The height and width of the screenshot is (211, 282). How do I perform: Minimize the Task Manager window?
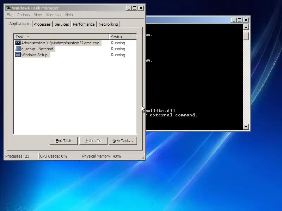pyautogui.click(x=129, y=8)
